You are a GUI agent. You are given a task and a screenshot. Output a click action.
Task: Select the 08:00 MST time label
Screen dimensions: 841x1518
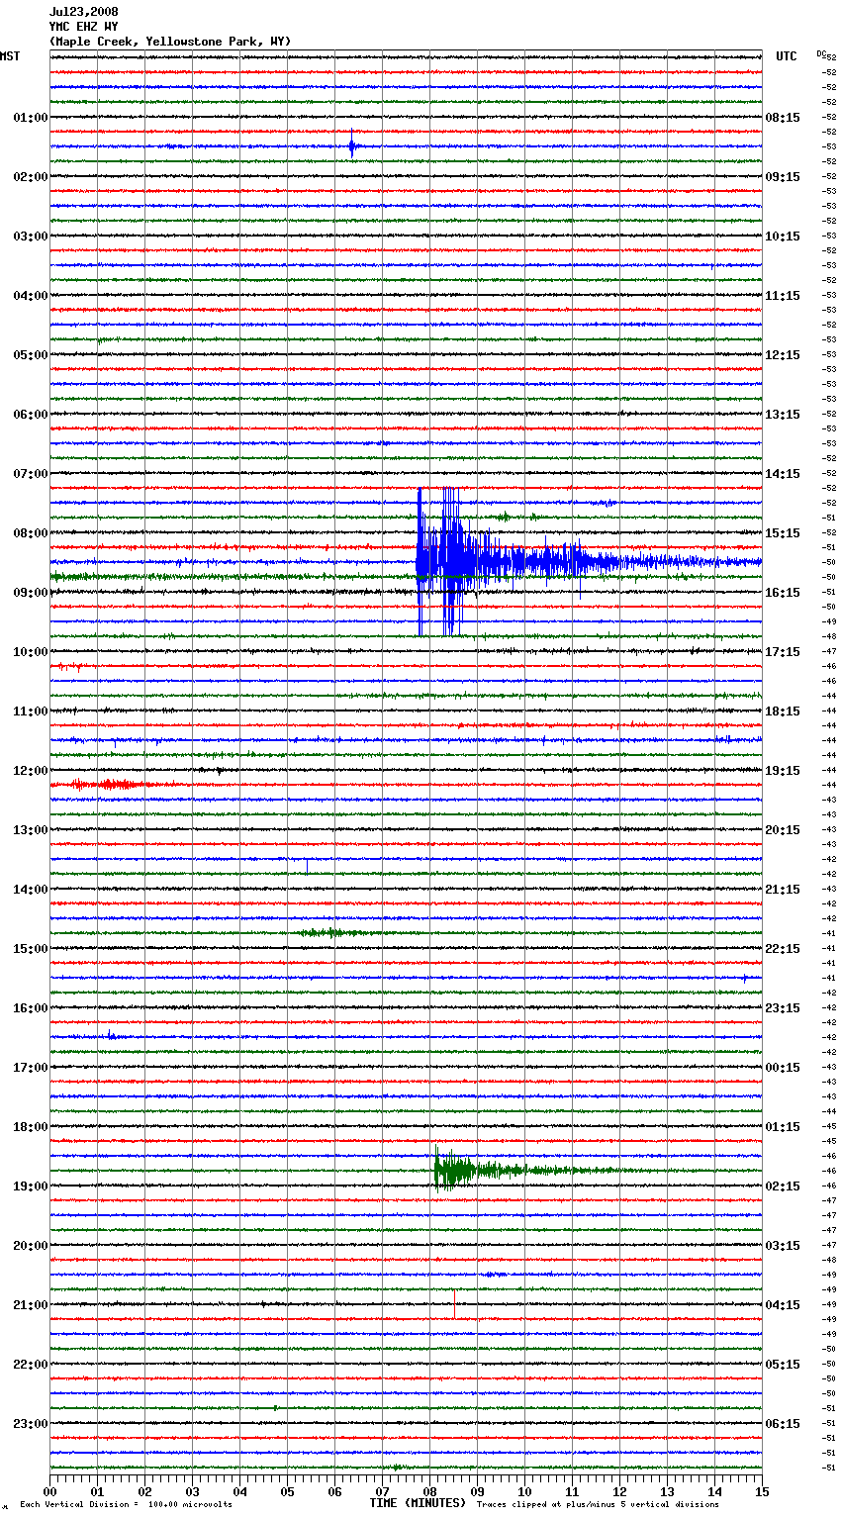[x=31, y=533]
